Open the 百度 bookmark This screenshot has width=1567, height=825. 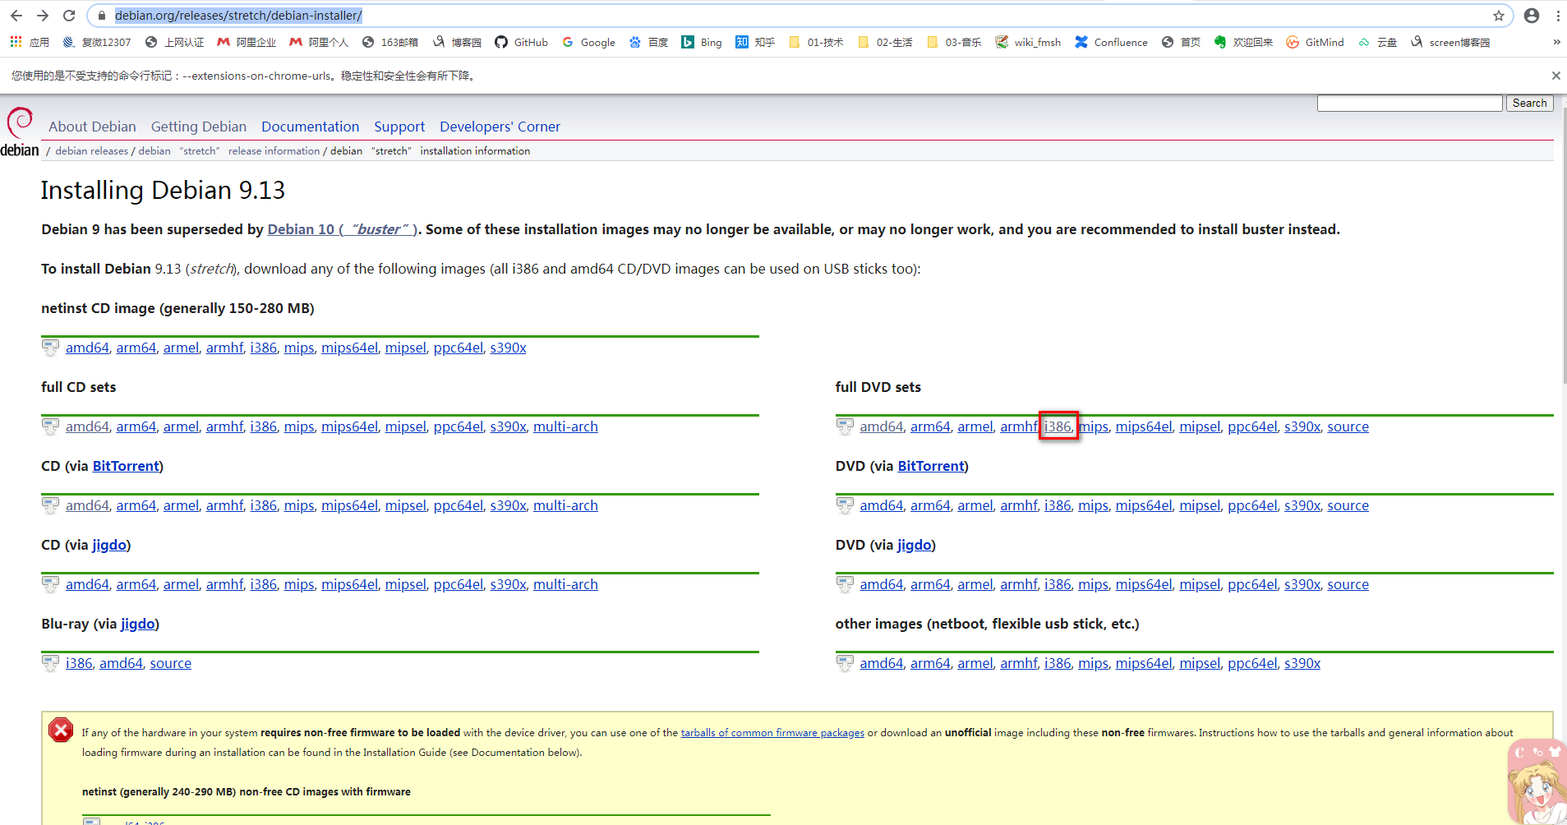click(648, 42)
